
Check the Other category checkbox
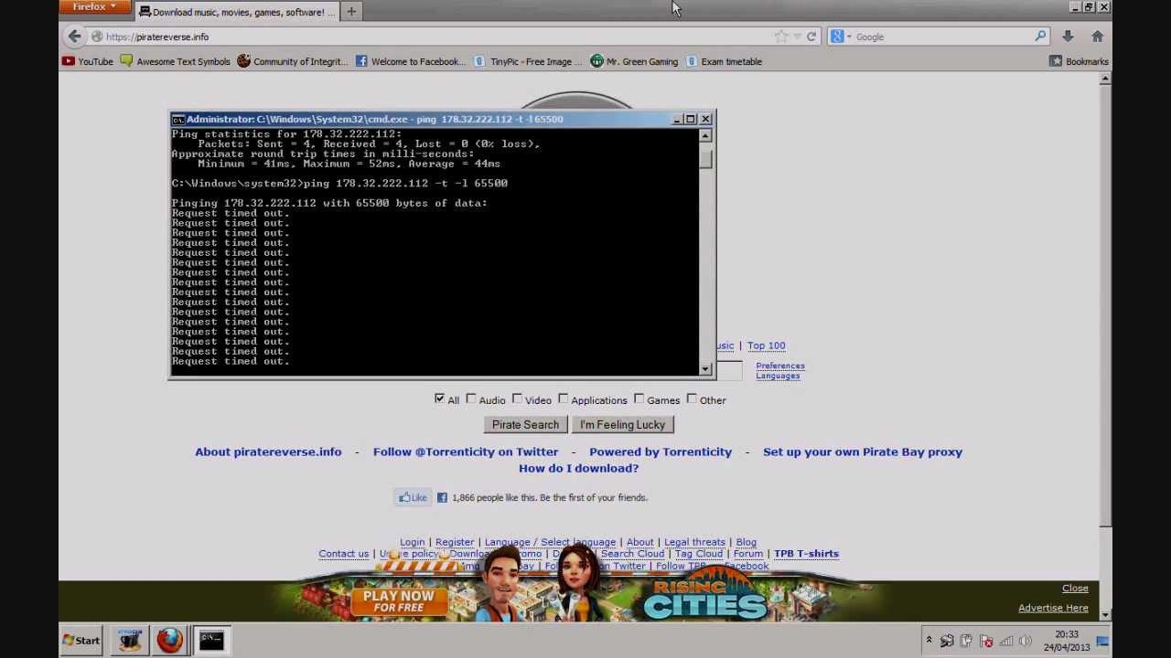tap(693, 398)
